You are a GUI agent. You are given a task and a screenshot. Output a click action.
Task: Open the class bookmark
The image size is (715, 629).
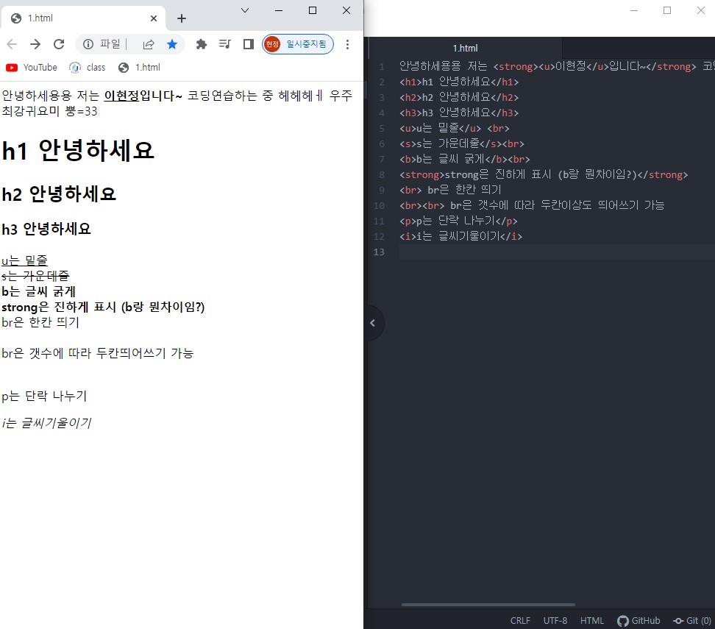[x=88, y=68]
